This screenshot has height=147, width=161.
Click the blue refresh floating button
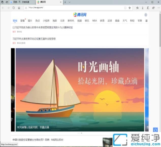coord(155,130)
